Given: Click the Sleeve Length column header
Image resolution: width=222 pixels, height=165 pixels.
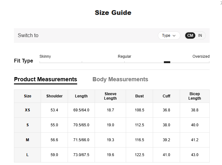Looking at the screenshot, I should click(x=110, y=96).
